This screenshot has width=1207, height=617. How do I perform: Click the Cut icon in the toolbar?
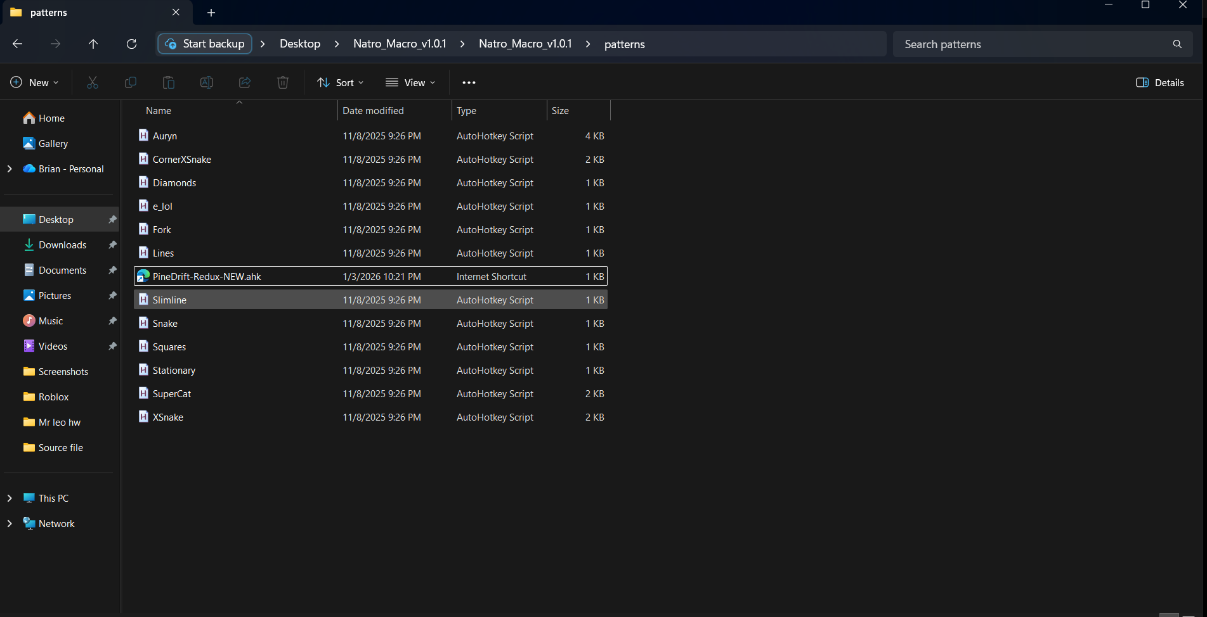point(93,82)
